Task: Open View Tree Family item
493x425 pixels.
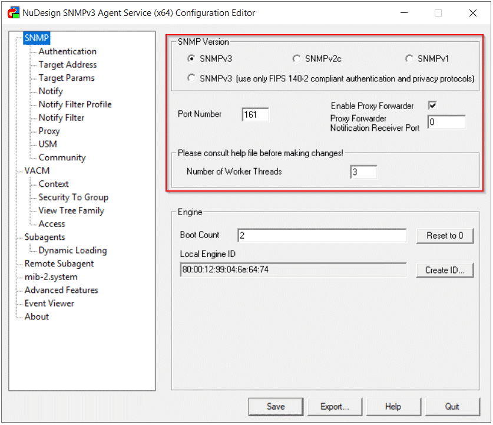Action: 71,210
